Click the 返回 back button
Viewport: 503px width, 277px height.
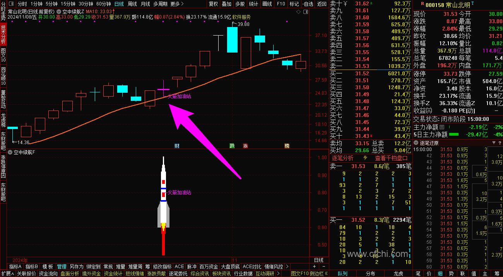(322, 4)
